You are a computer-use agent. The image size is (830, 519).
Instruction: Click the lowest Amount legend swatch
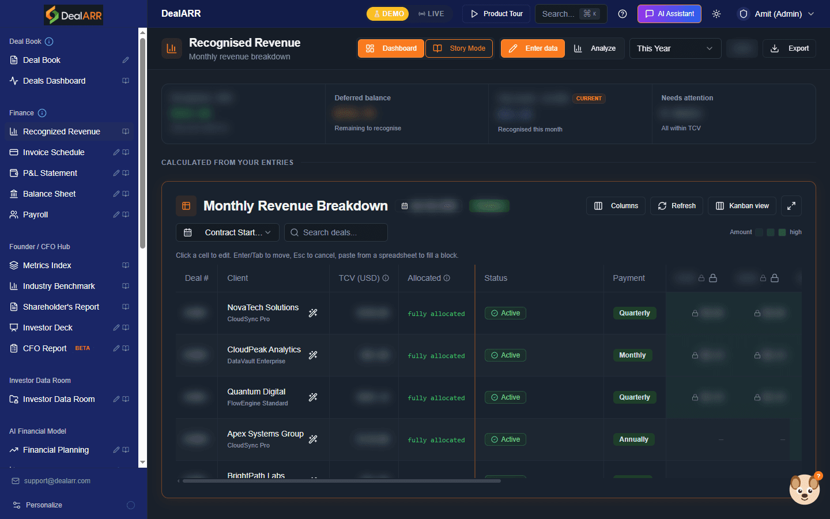pos(759,232)
